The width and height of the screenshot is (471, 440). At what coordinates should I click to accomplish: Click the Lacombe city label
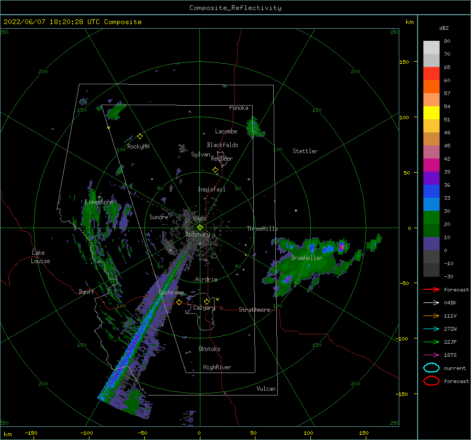(226, 131)
